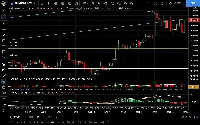
Task: Open the indicators chart icon in top toolbar
Action: click(49, 3)
